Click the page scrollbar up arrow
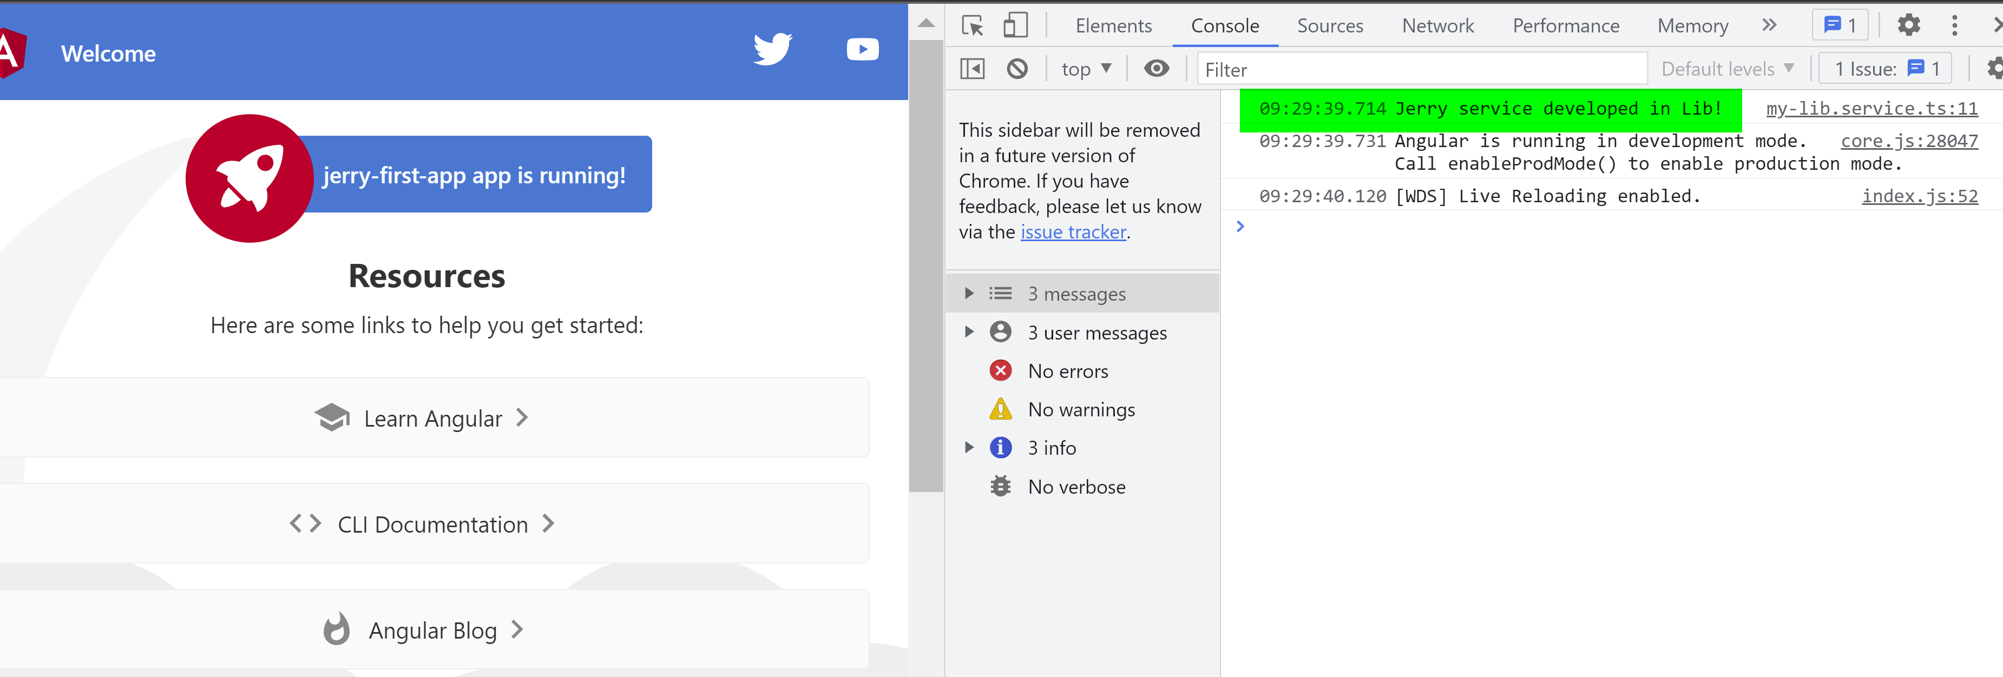The image size is (2003, 677). pyautogui.click(x=925, y=23)
